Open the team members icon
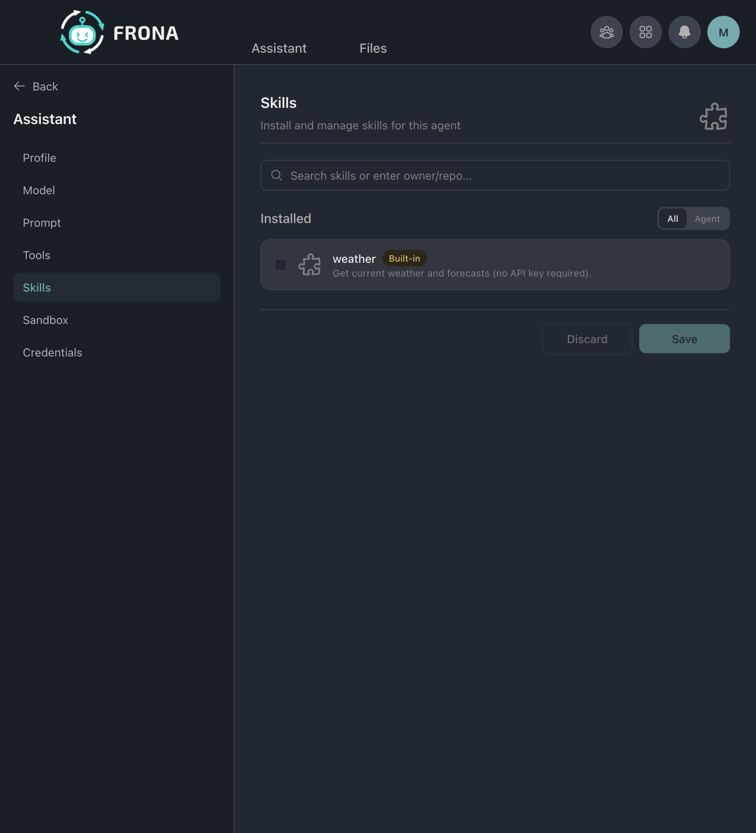 tap(606, 32)
